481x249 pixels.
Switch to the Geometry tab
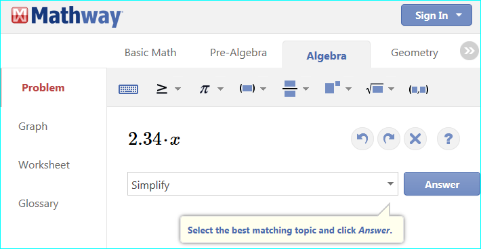[x=415, y=53]
